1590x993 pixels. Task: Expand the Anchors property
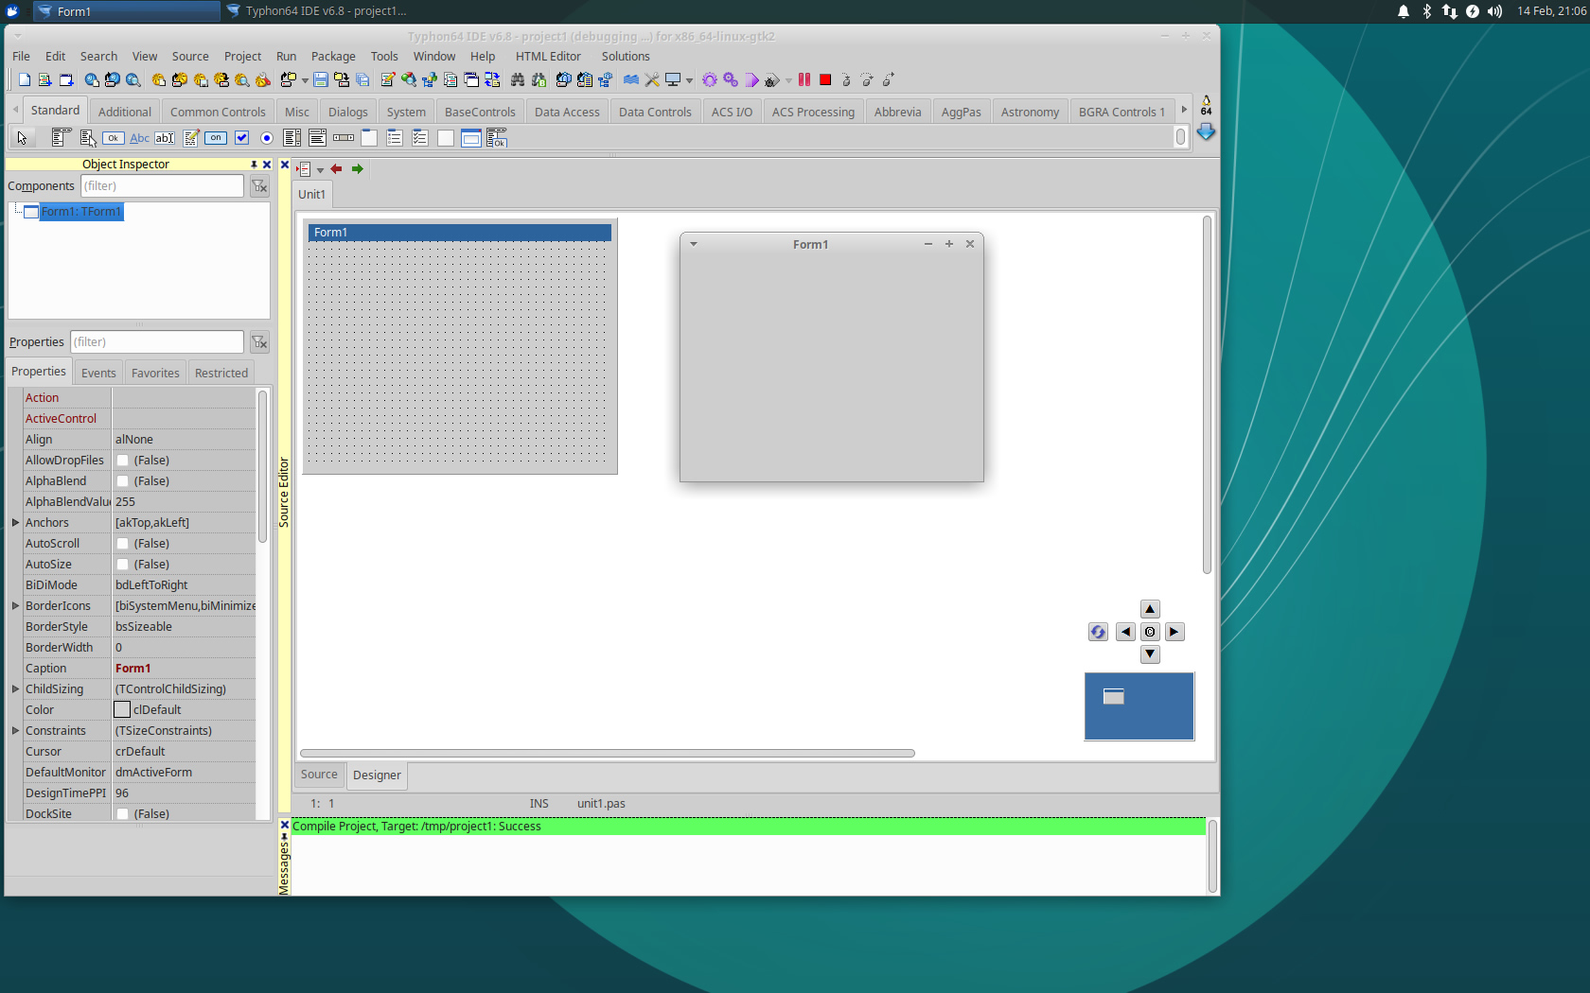tap(15, 523)
